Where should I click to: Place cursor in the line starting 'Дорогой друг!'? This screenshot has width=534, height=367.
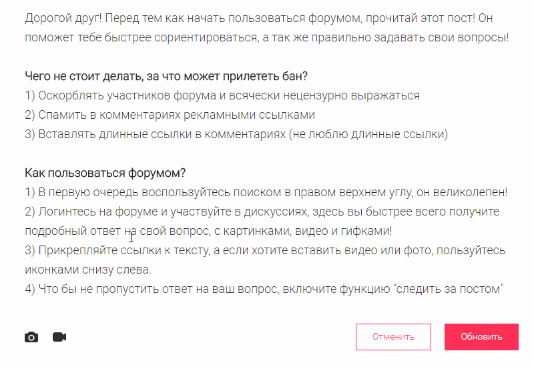(x=259, y=18)
